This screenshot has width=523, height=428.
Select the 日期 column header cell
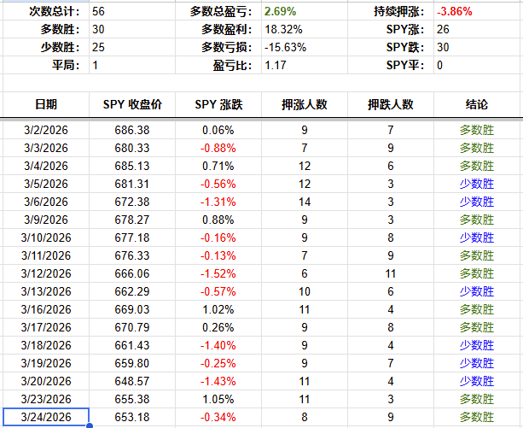pos(46,104)
